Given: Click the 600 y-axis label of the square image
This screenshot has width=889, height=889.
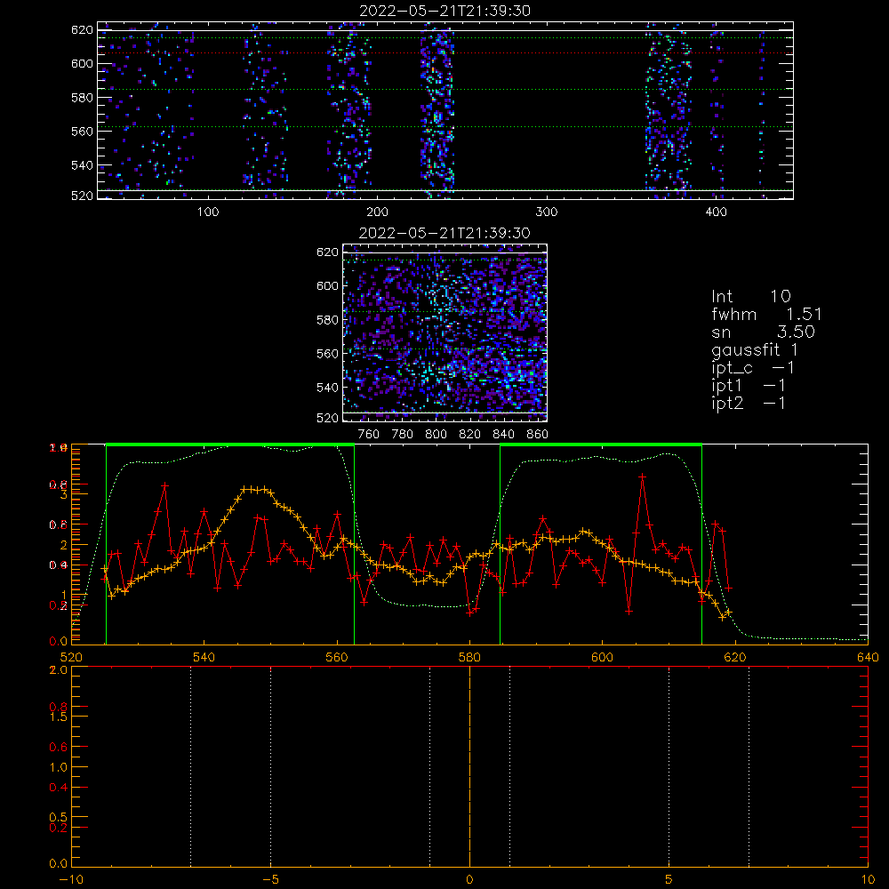Looking at the screenshot, I should 327,285.
